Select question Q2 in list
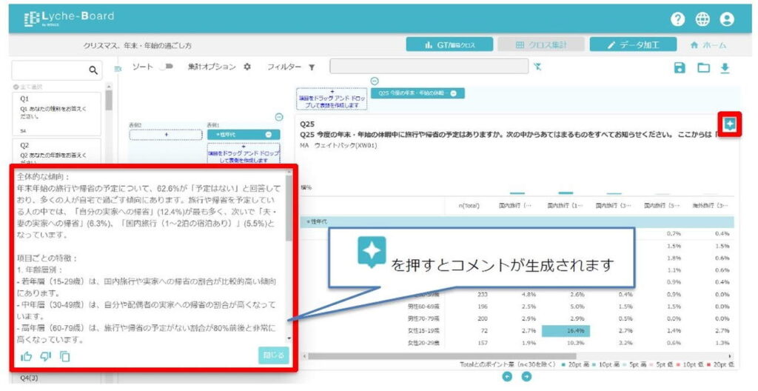This screenshot has width=758, height=391. (x=56, y=152)
